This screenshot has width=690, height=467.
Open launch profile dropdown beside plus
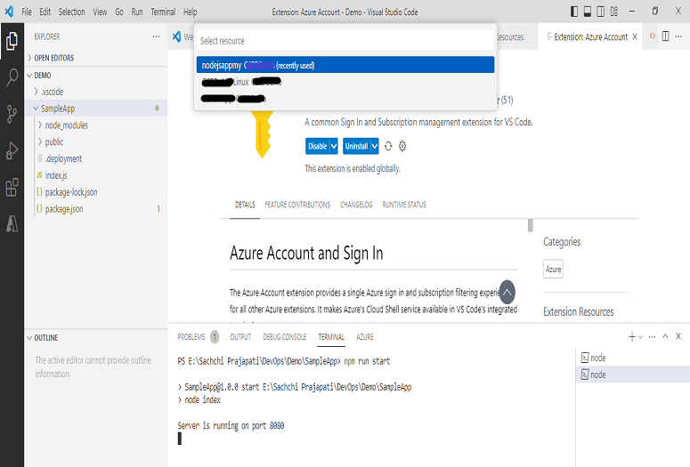640,337
